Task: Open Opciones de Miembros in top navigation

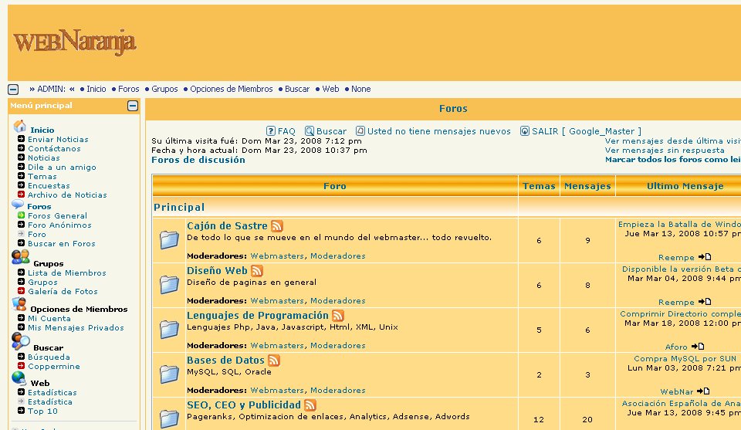Action: coord(231,90)
